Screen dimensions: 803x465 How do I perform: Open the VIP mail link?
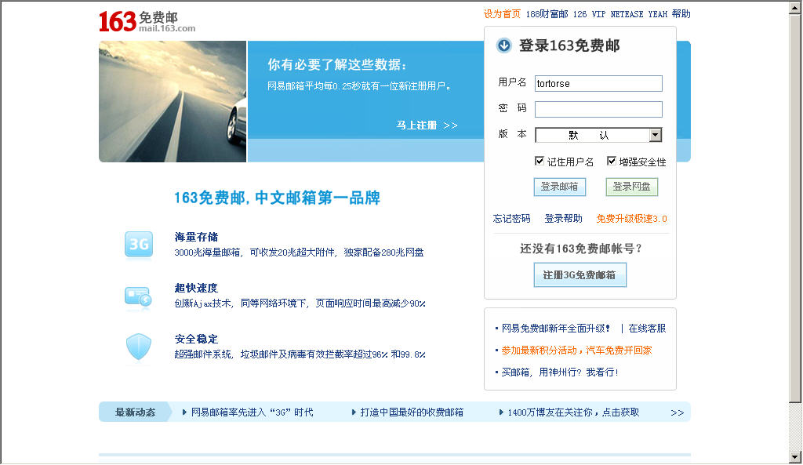tap(598, 14)
